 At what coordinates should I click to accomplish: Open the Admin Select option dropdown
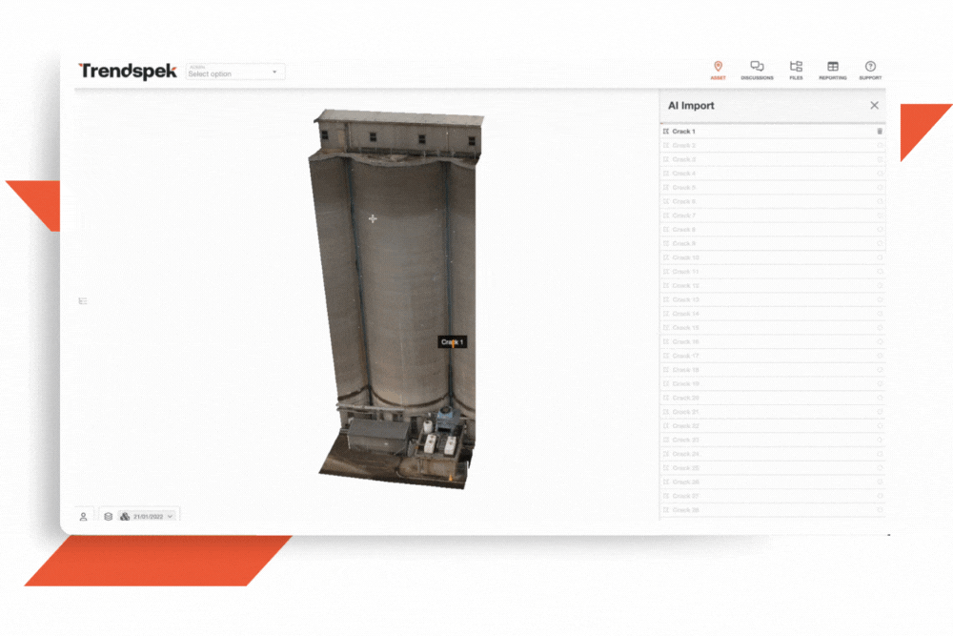234,72
